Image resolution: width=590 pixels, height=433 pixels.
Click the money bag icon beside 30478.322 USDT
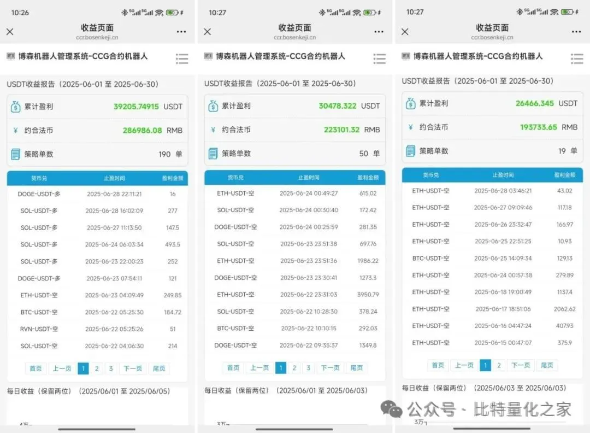(213, 106)
